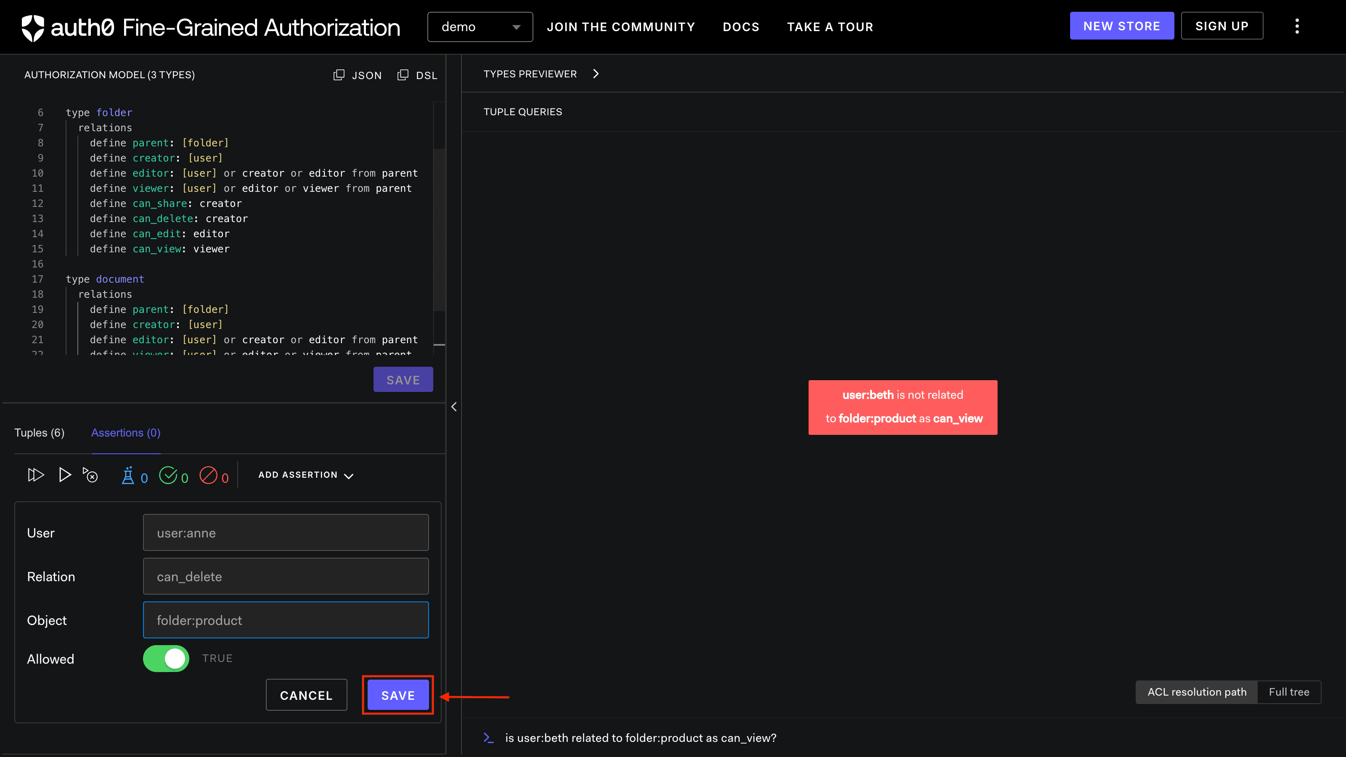The height and width of the screenshot is (757, 1346).
Task: Switch to the Assertions (0) tab
Action: coord(126,433)
